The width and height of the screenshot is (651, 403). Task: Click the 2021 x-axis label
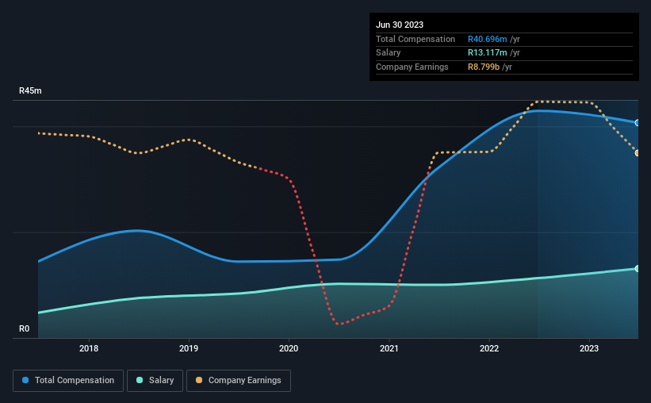[389, 348]
